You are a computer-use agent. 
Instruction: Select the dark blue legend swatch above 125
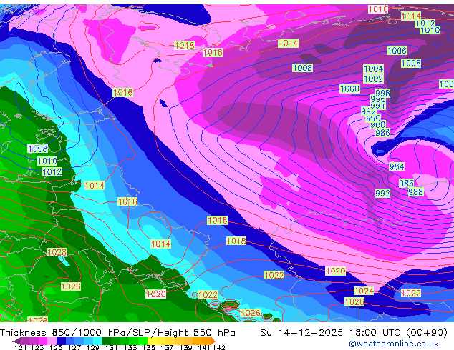click(x=61, y=341)
